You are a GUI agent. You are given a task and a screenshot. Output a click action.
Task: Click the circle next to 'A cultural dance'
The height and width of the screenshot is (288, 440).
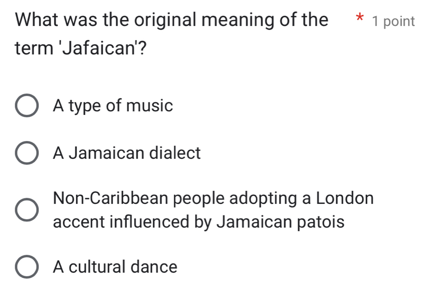[27, 267]
